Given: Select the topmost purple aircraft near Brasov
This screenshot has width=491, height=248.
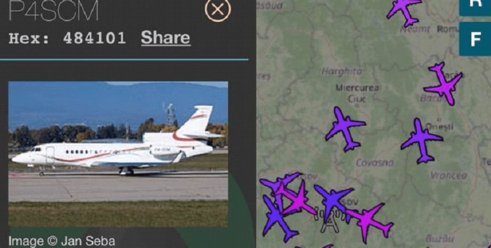Looking at the screenshot, I should point(280,185).
